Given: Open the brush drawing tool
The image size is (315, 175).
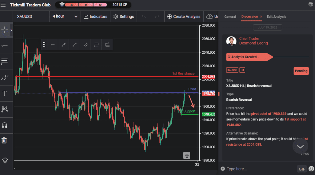Looking at the screenshot, I should coord(5,78).
